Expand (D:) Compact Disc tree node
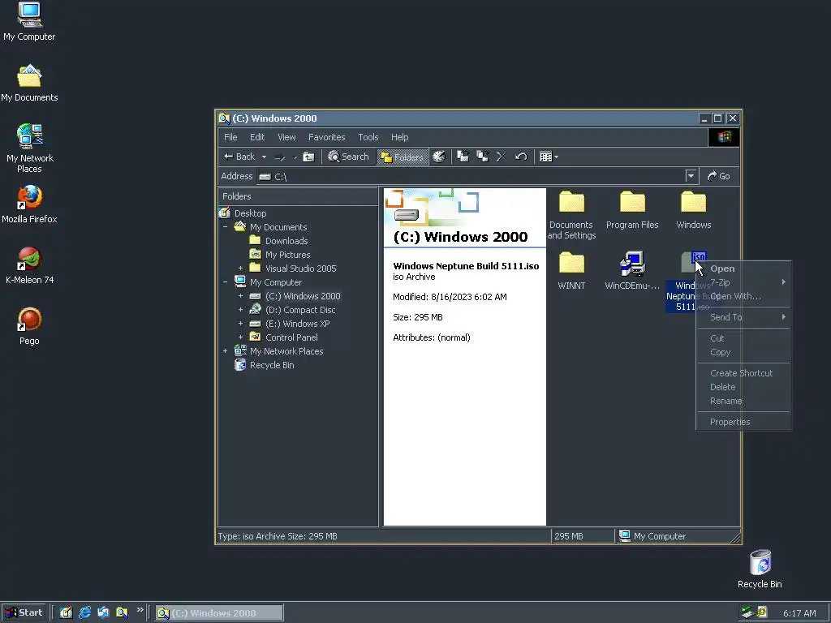 point(240,310)
